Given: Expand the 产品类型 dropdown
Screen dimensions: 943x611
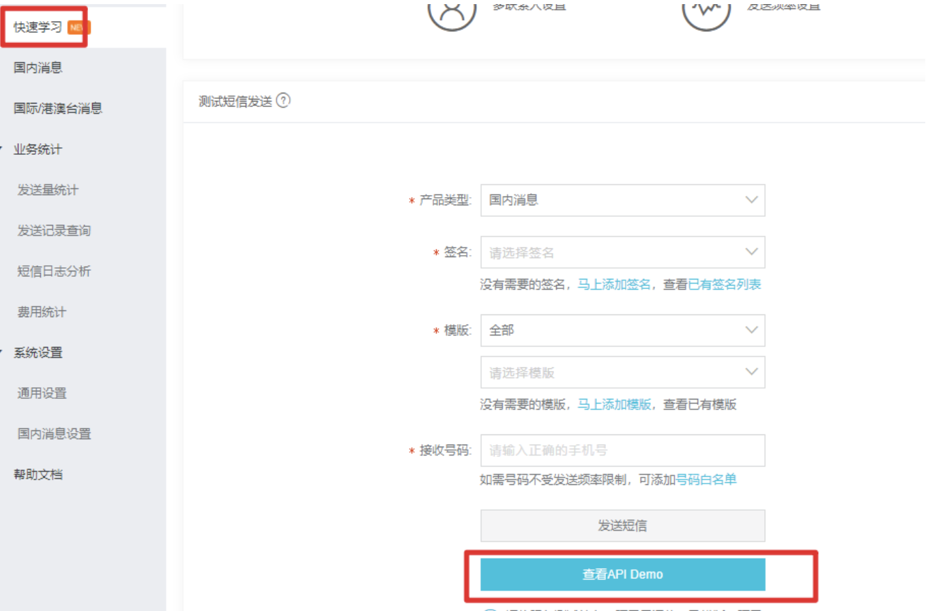Looking at the screenshot, I should coord(622,200).
